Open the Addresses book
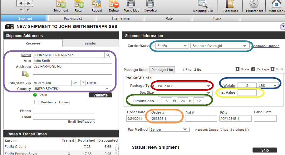 point(230,6)
